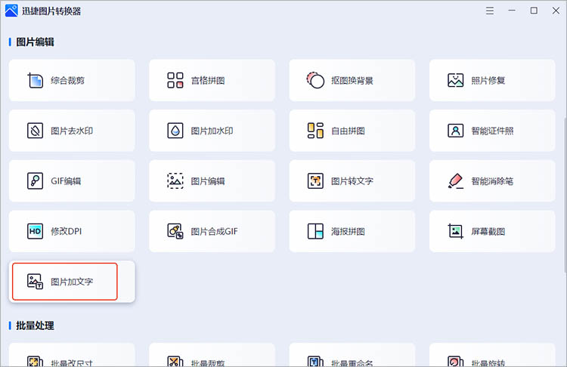Click the 图片去水印 watermark removal icon
The image size is (567, 367).
pos(35,131)
